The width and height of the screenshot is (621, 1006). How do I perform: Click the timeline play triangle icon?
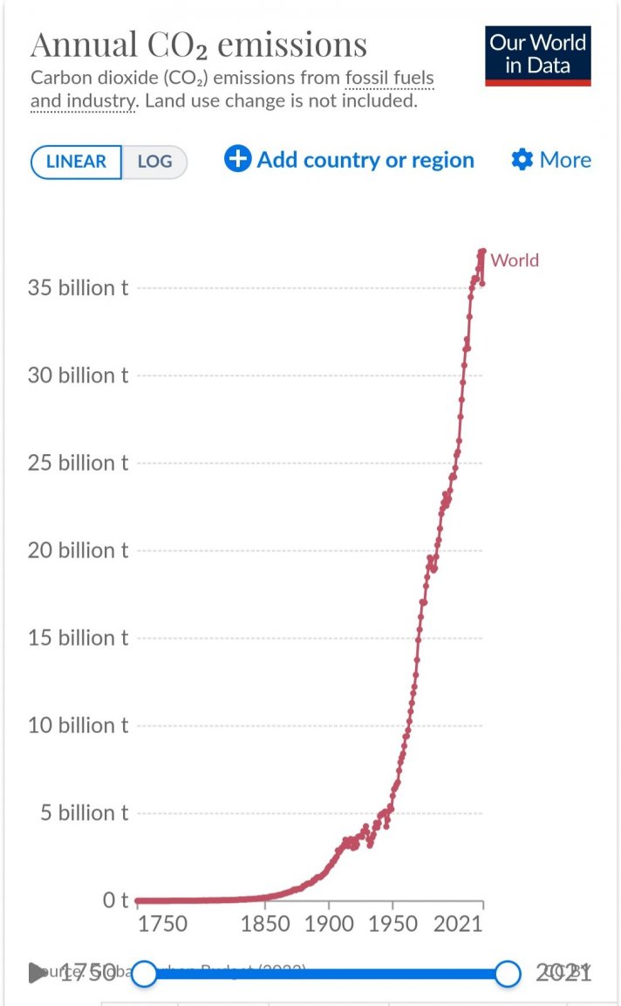(x=38, y=973)
